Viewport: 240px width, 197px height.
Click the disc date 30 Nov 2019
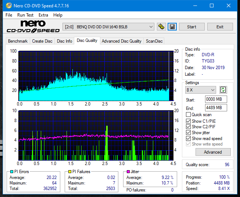(x=213, y=68)
